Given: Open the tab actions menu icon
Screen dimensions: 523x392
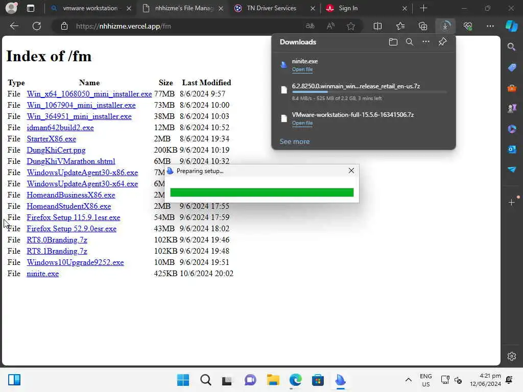Looking at the screenshot, I should [30, 8].
